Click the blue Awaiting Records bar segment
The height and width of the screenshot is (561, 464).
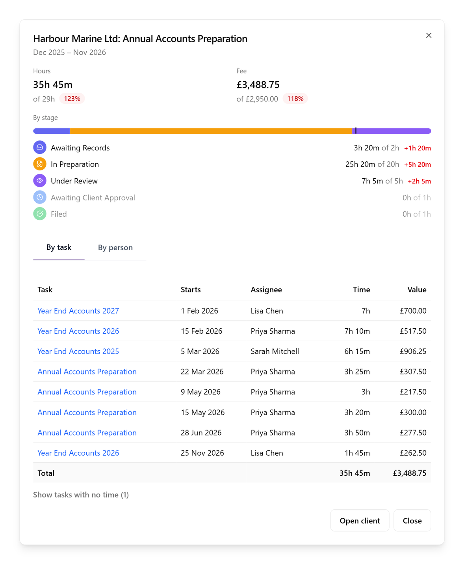point(52,131)
